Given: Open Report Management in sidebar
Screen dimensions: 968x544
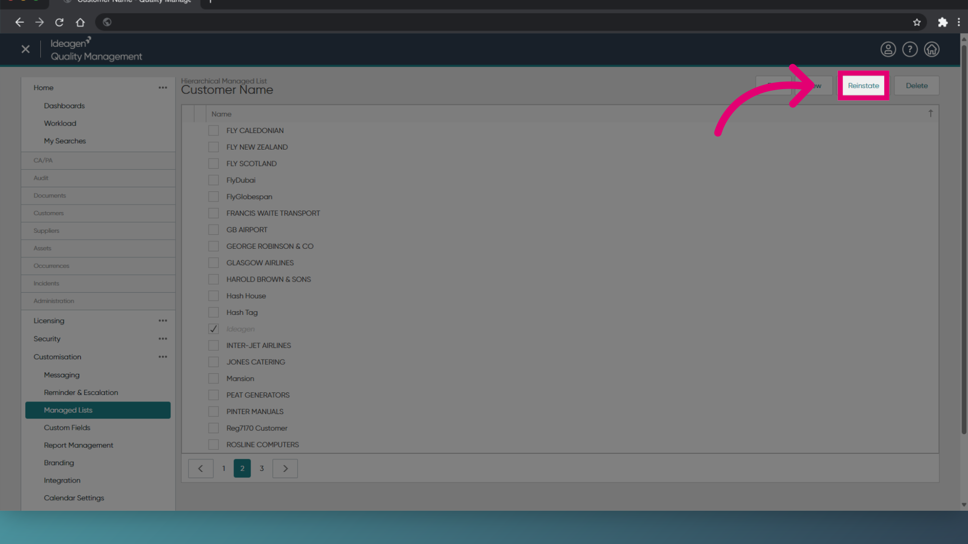Looking at the screenshot, I should [x=79, y=445].
